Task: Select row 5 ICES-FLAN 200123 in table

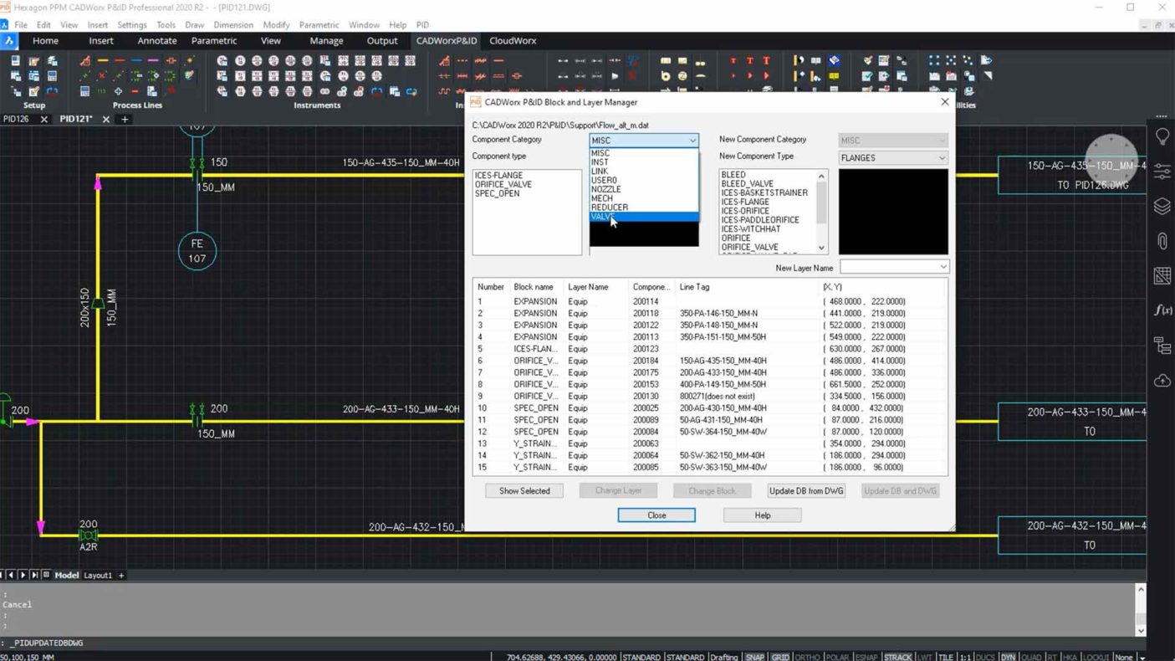Action: click(x=710, y=349)
